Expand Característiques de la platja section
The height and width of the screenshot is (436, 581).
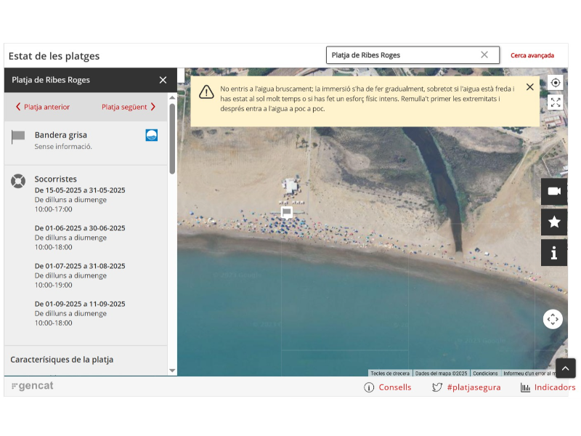pyautogui.click(x=62, y=359)
